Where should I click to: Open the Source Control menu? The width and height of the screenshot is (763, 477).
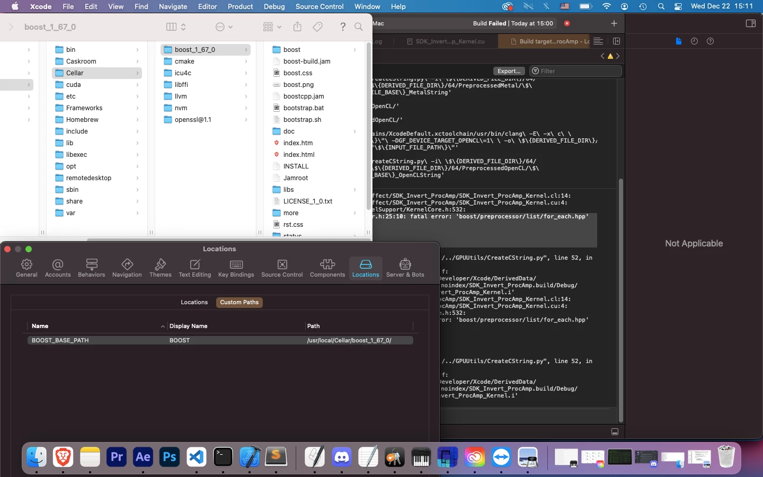coord(320,6)
